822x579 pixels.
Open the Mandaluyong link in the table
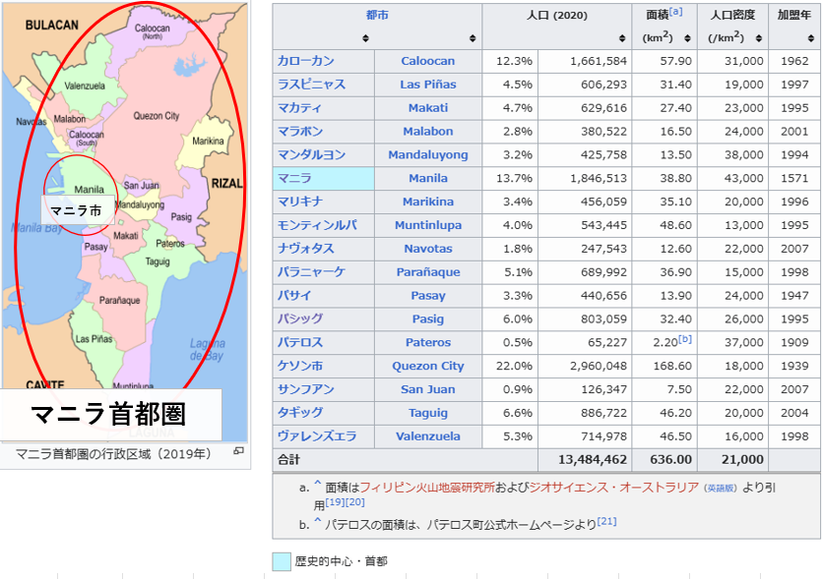click(428, 155)
